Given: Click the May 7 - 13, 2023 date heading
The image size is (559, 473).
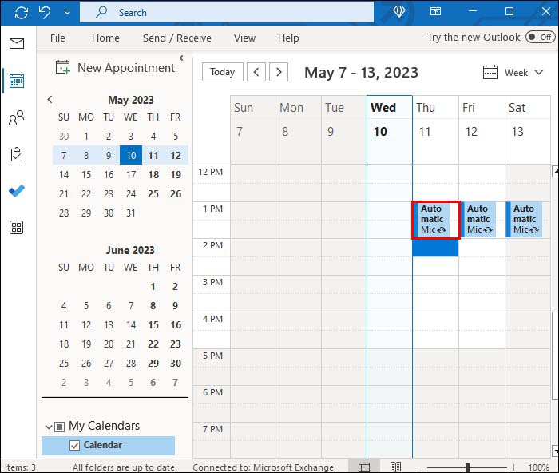Looking at the screenshot, I should (361, 73).
